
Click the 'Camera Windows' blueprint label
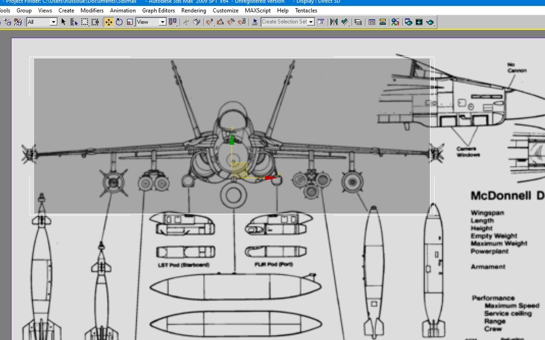[468, 152]
